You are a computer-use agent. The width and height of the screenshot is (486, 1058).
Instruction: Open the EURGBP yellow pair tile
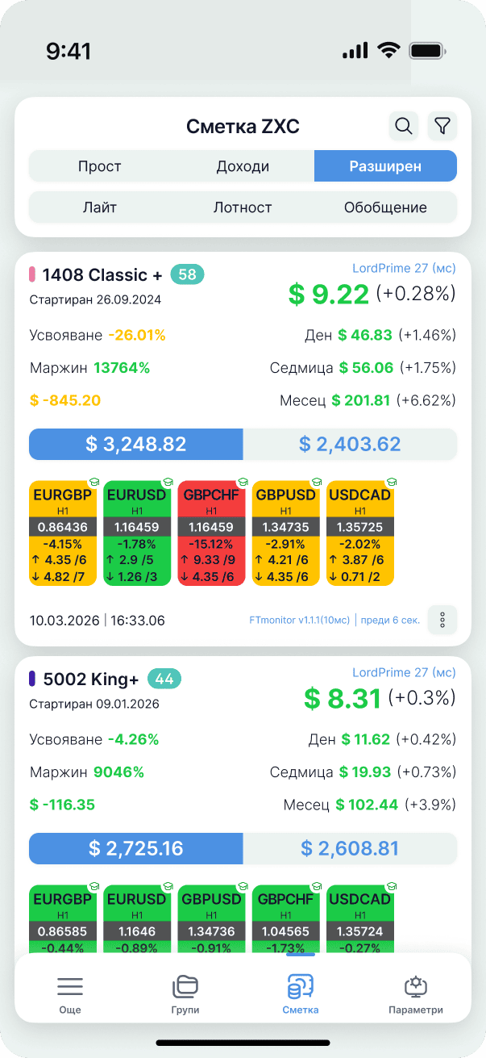pos(63,533)
